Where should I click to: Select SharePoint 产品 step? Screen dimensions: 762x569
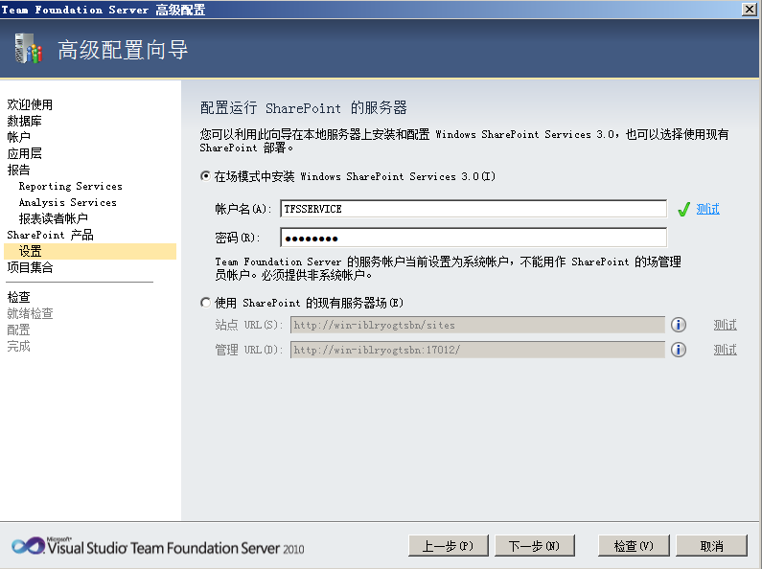tap(50, 235)
